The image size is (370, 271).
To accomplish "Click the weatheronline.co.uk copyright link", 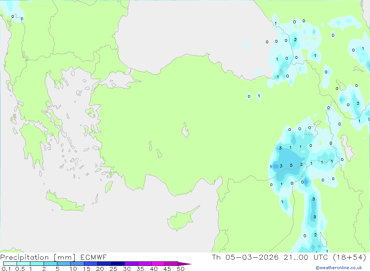I will (339, 268).
